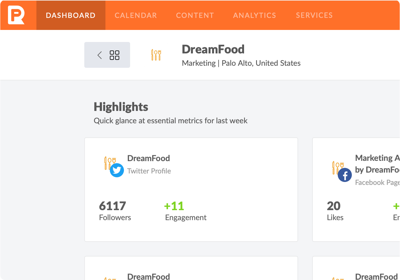400x280 pixels.
Task: Switch to the Analytics section
Action: [254, 15]
